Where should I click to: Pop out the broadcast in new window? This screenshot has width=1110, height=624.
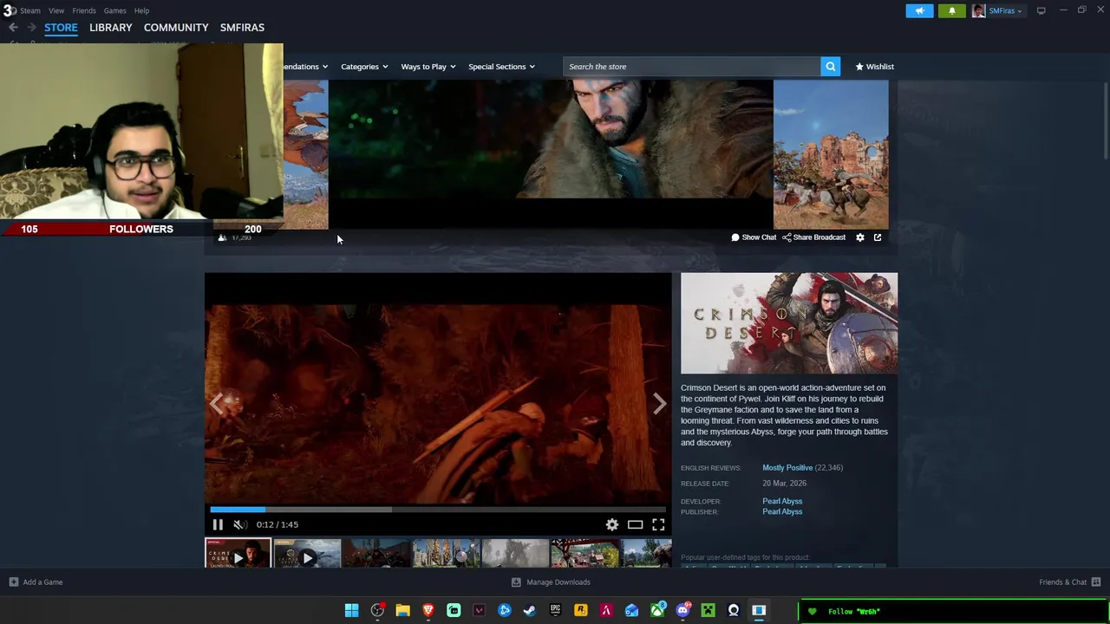click(878, 237)
